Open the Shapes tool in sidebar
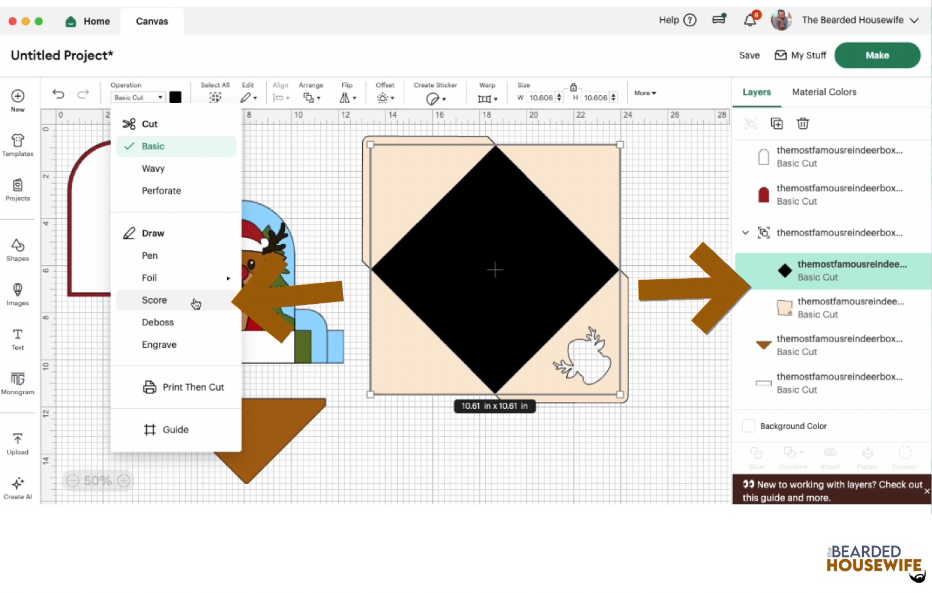The height and width of the screenshot is (593, 932). pyautogui.click(x=17, y=250)
